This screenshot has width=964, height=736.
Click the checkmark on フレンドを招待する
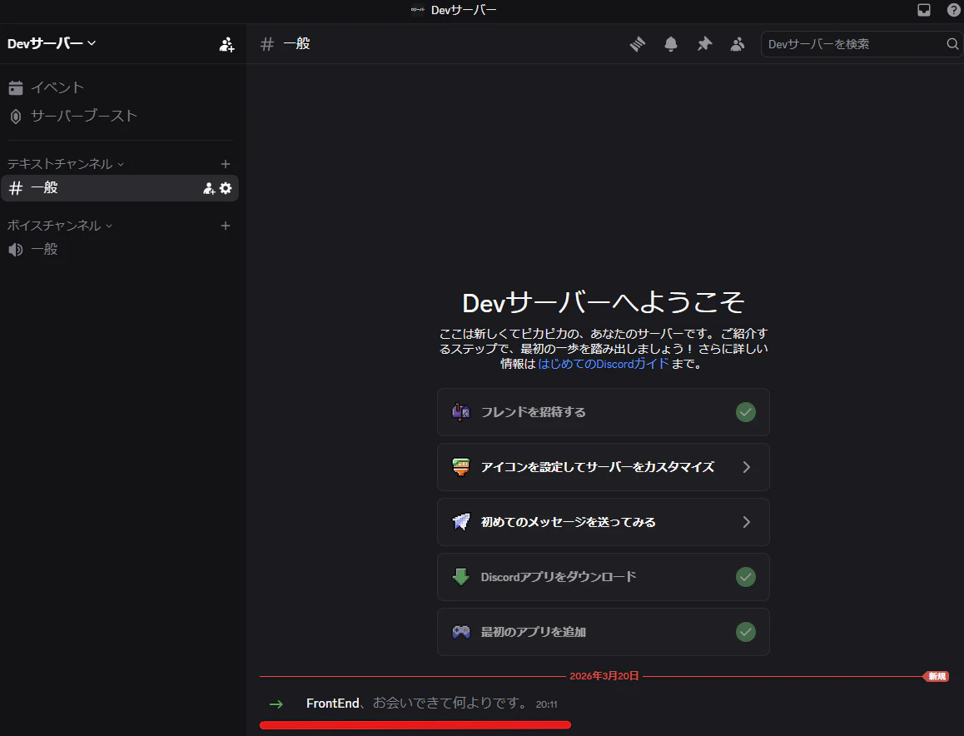click(746, 412)
